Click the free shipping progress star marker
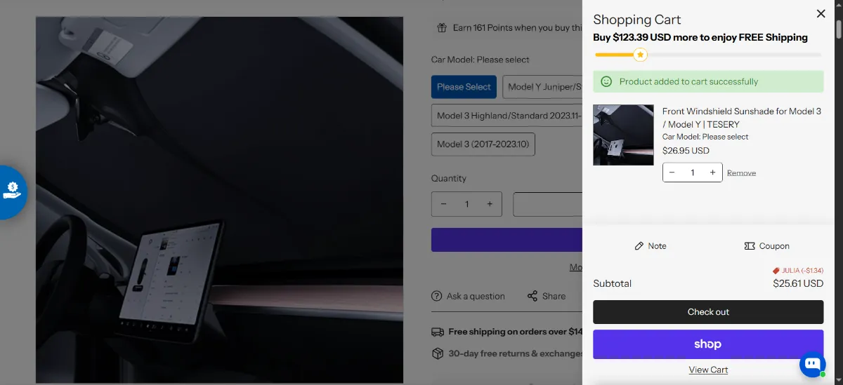Viewport: 843px width, 385px height. (640, 54)
